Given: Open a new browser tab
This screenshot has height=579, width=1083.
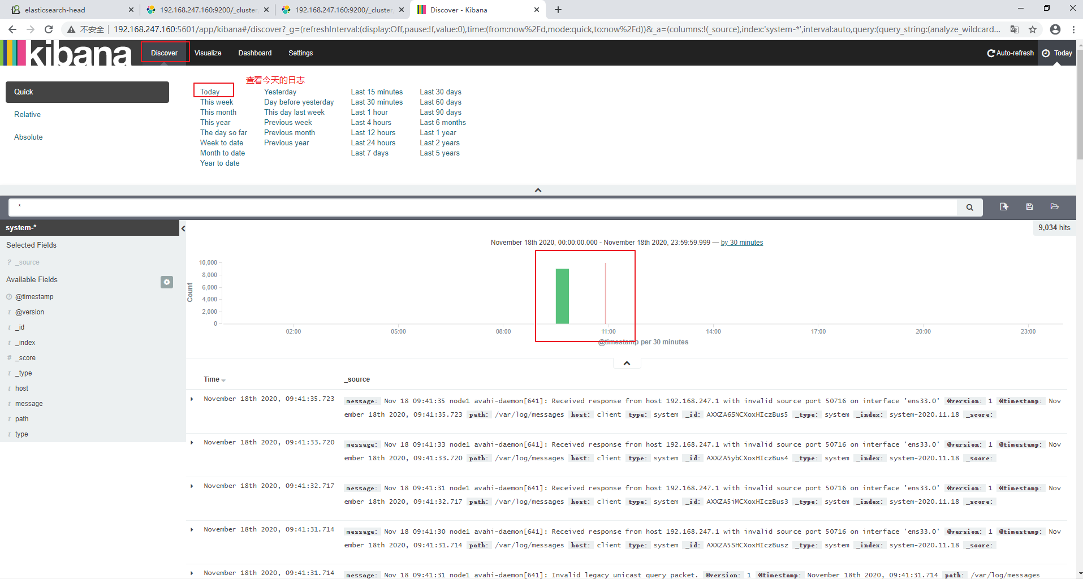Looking at the screenshot, I should (x=558, y=10).
